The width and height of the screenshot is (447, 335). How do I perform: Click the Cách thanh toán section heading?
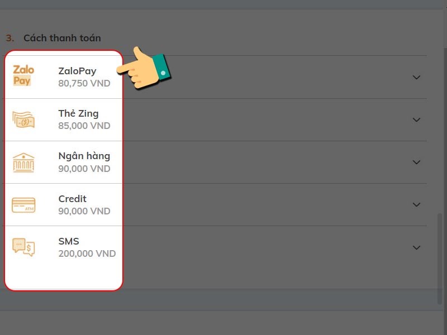62,38
